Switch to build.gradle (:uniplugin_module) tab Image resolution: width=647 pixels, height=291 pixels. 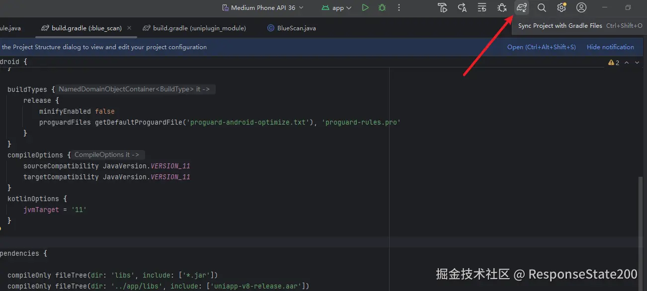pos(194,28)
